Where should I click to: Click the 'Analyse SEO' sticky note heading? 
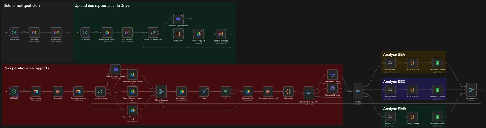pyautogui.click(x=394, y=82)
